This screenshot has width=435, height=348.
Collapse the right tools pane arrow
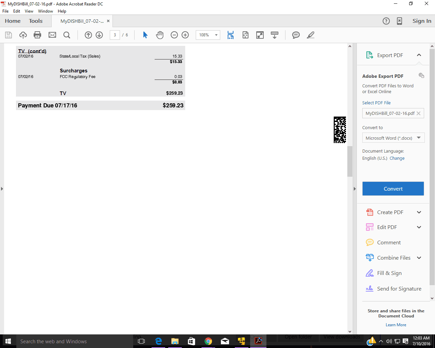(354, 189)
